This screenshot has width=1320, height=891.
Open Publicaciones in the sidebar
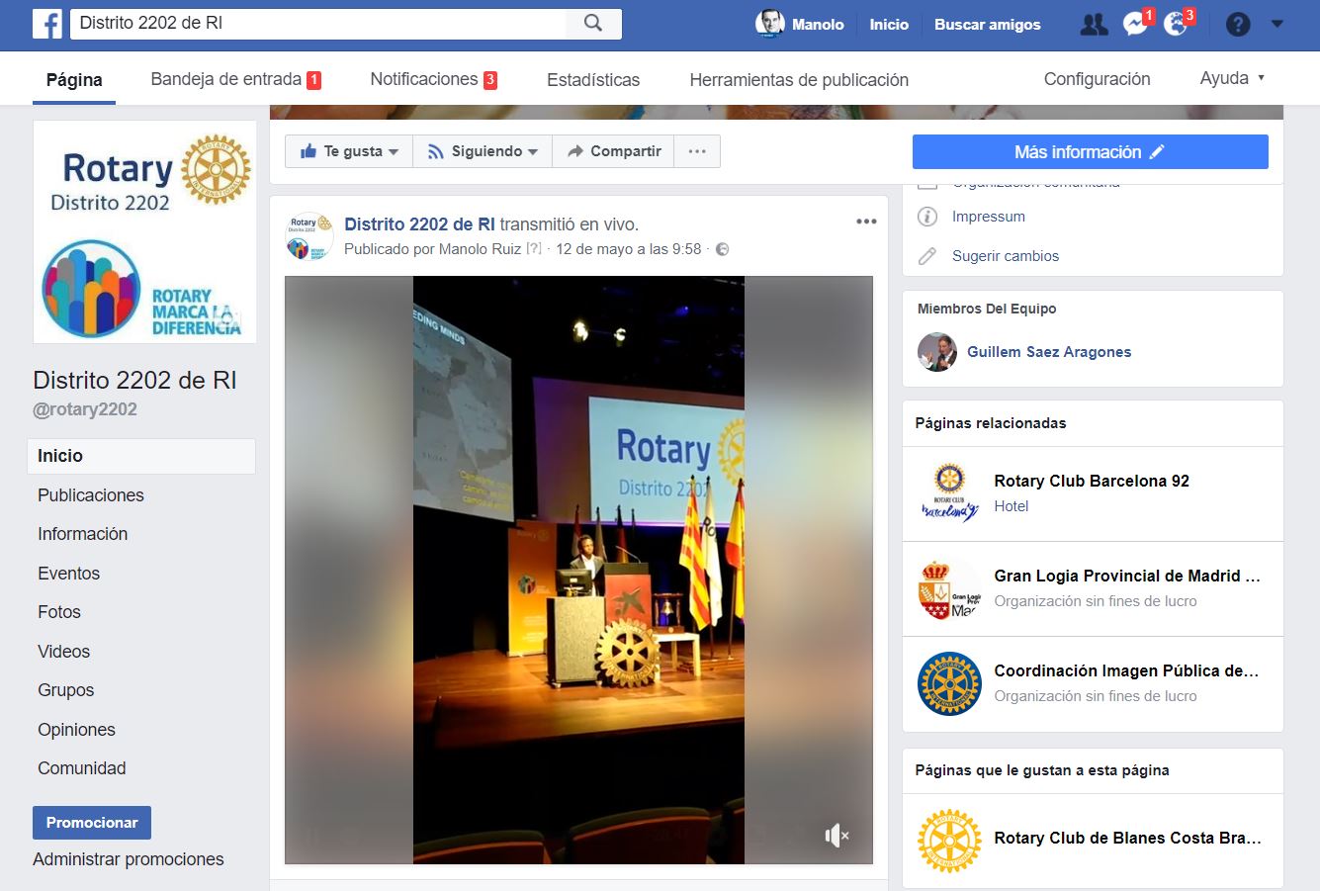click(x=91, y=495)
